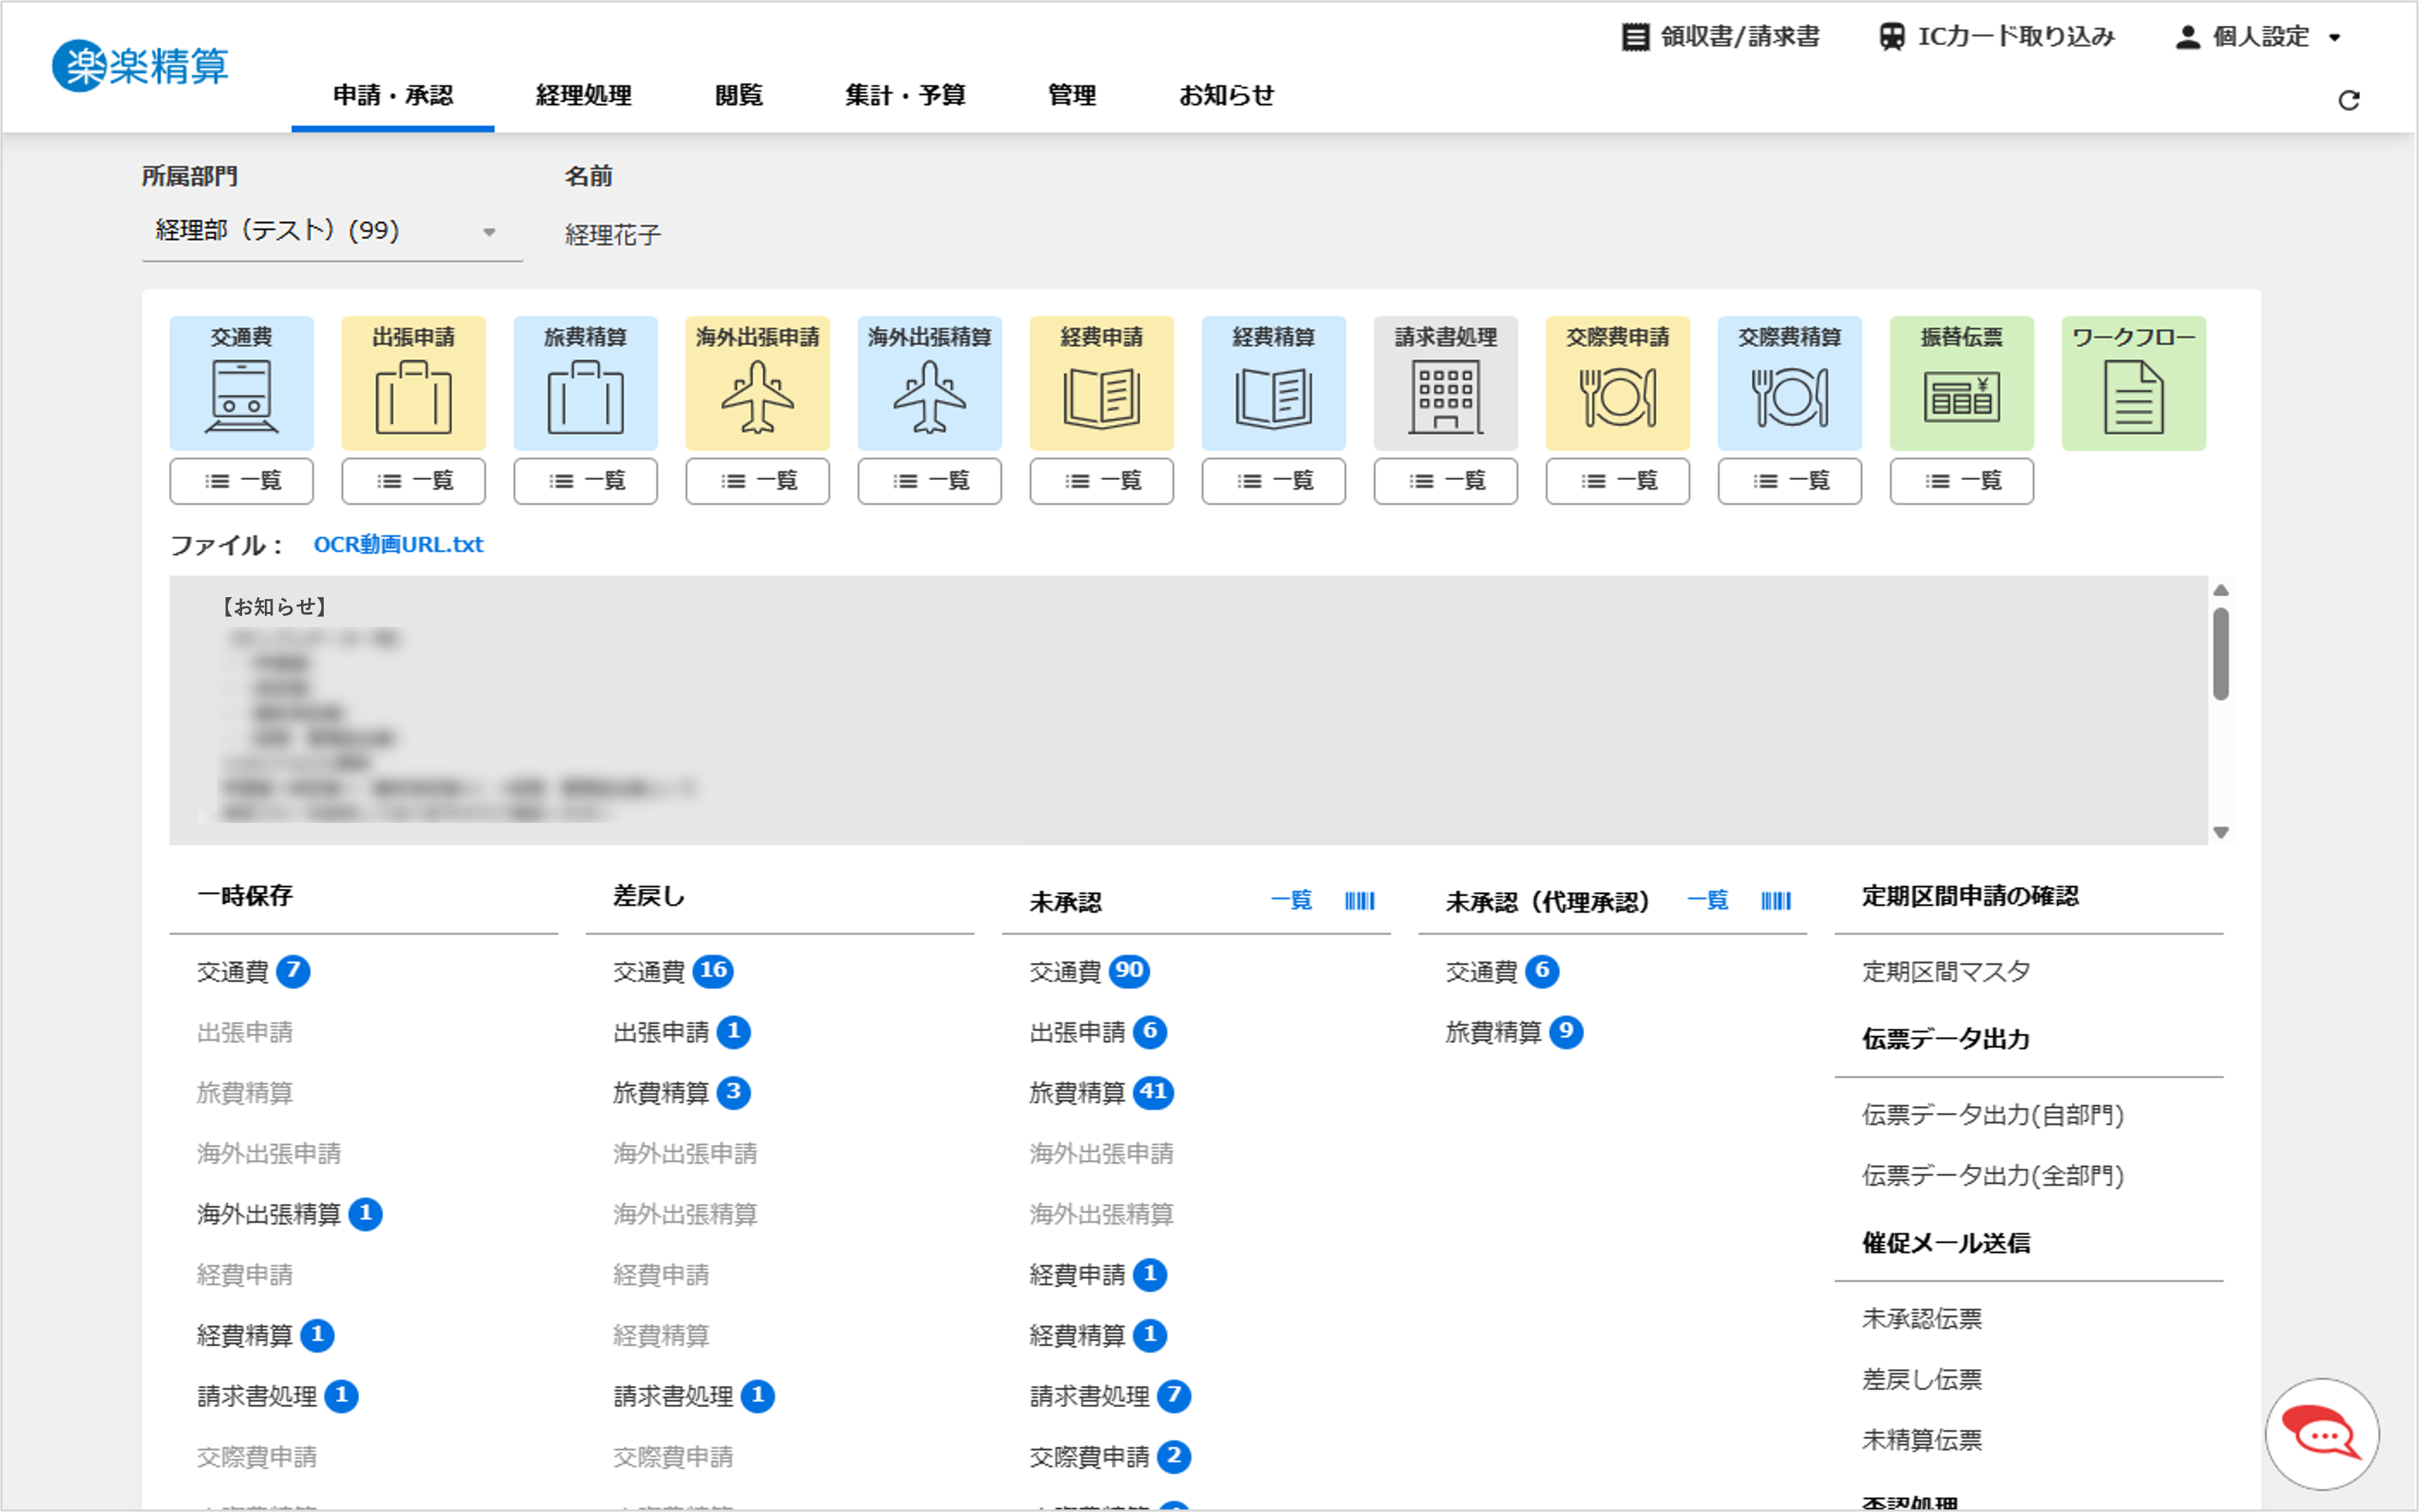Click the 請求書処理 building icon tile

coord(1445,383)
